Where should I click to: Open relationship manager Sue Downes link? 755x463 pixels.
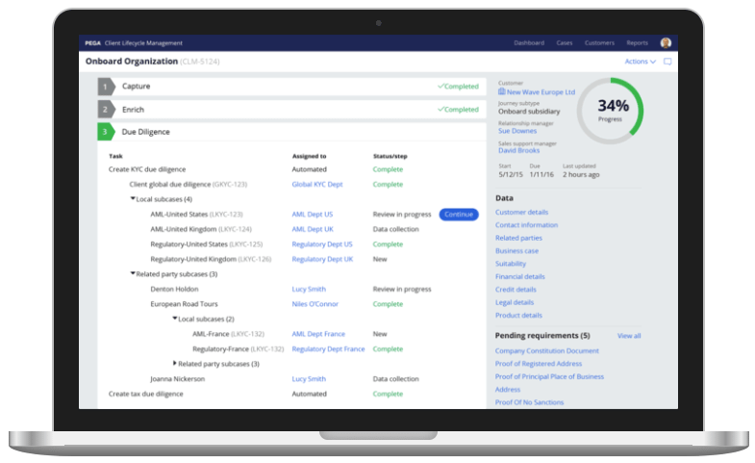[517, 131]
